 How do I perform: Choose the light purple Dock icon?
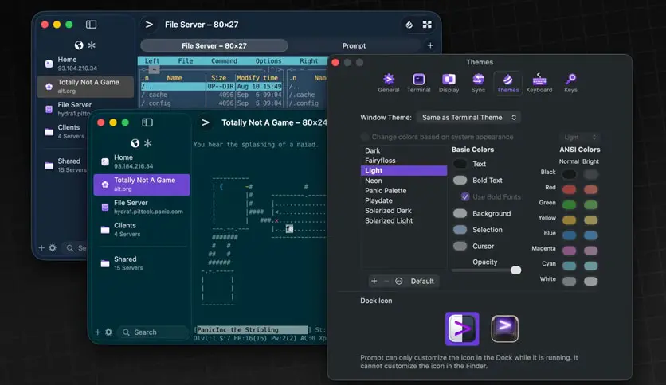462,329
